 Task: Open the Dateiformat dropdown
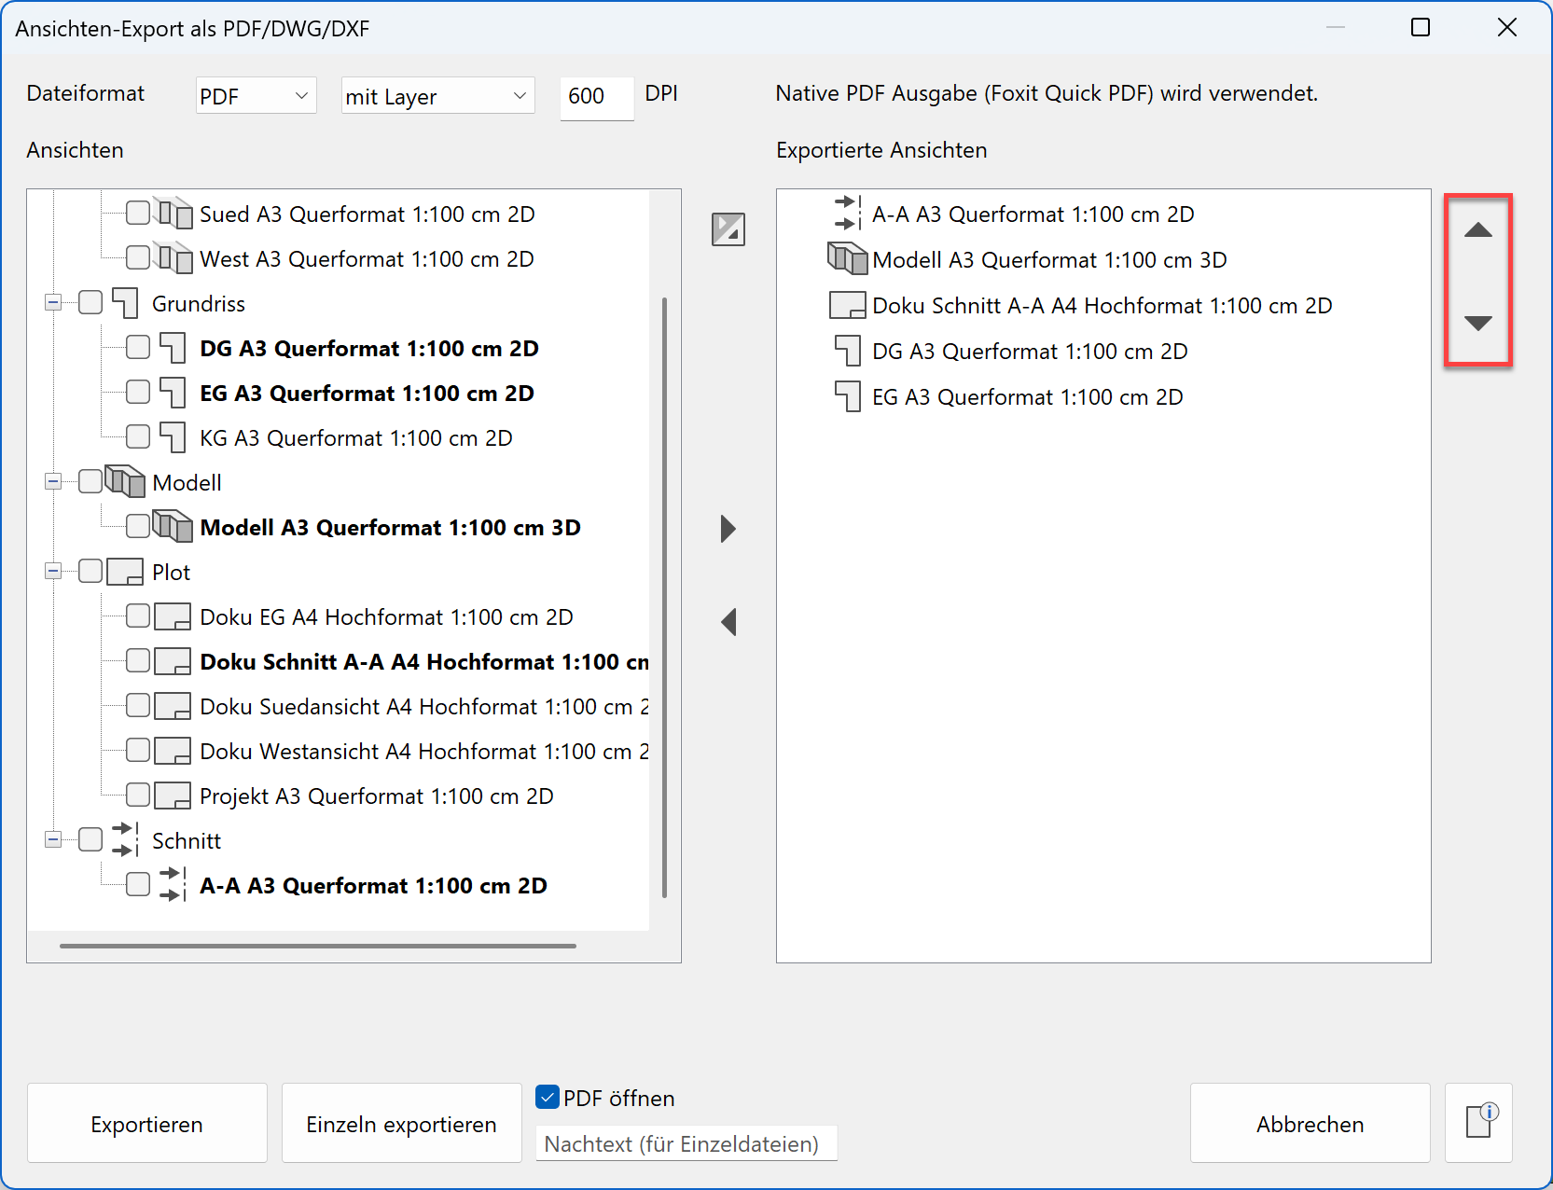(x=255, y=94)
